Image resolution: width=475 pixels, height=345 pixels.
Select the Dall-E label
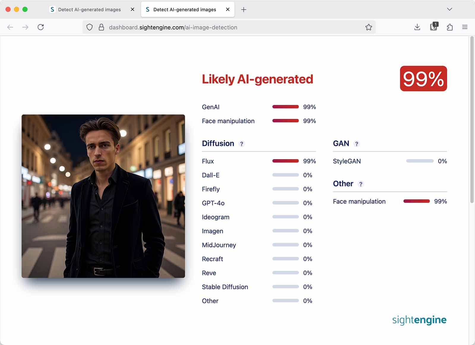click(x=211, y=175)
